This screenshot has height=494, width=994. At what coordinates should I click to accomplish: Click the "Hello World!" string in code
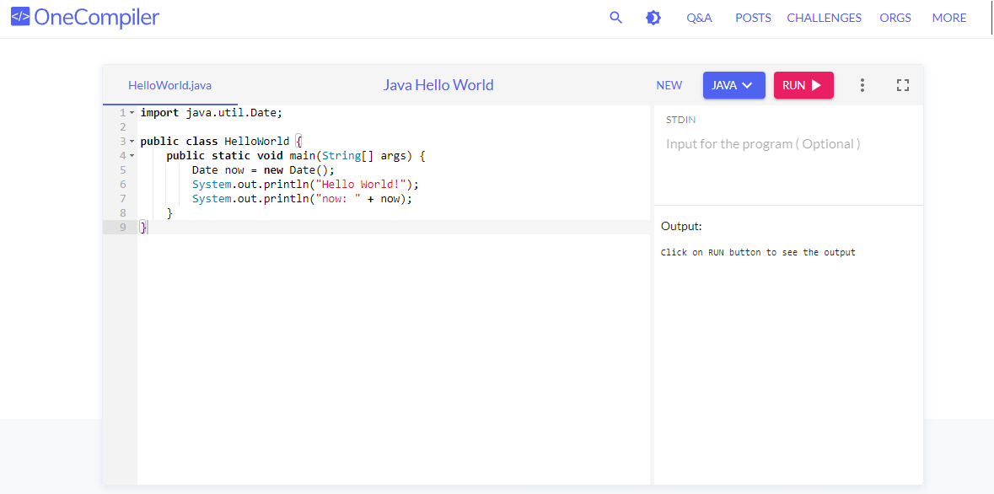click(x=362, y=185)
